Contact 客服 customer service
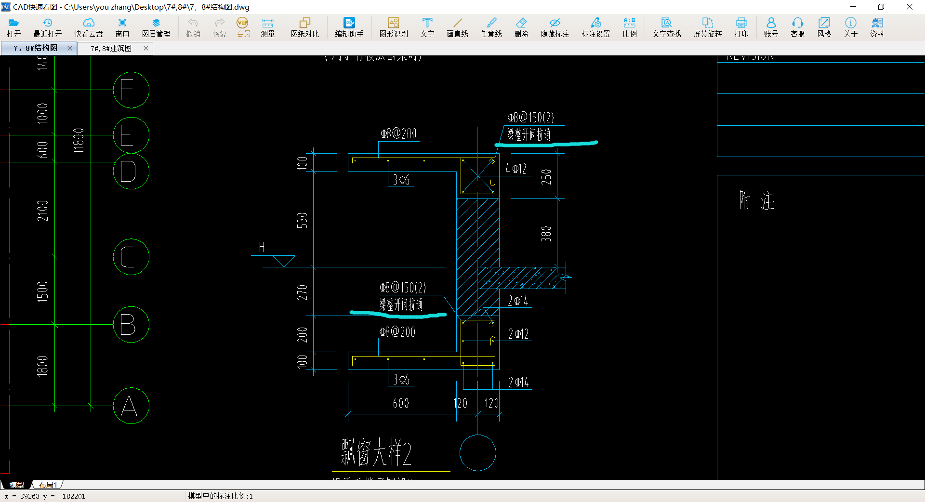This screenshot has height=502, width=925. [x=798, y=27]
